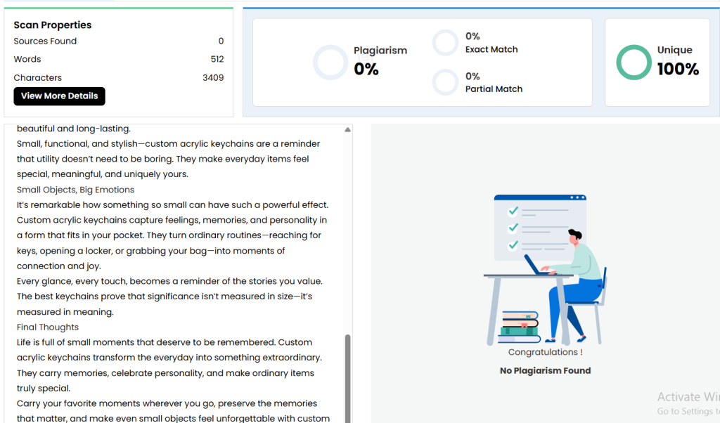Click the scroll up arrow of text panel
Screen dimensions: 720x423
click(347, 130)
